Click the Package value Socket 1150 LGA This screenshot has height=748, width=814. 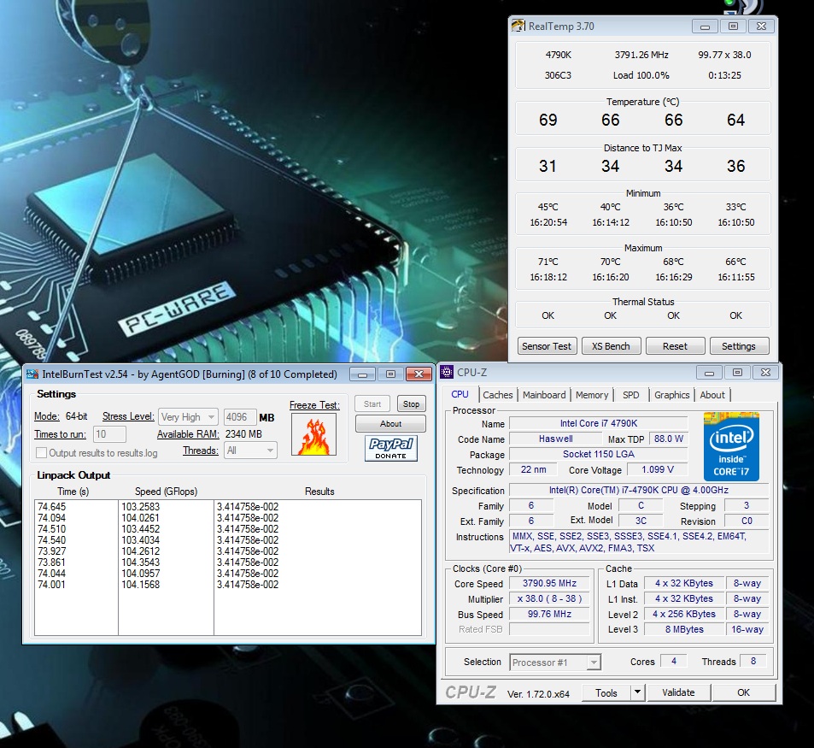[x=598, y=454]
